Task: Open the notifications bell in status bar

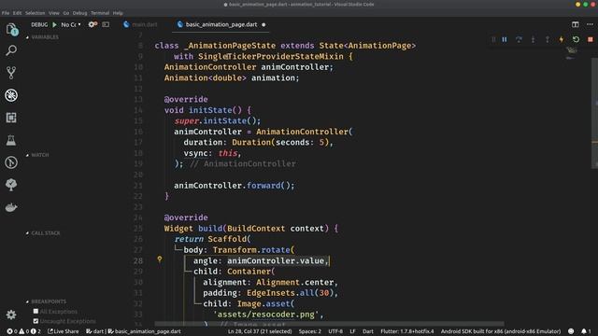Action: point(584,331)
